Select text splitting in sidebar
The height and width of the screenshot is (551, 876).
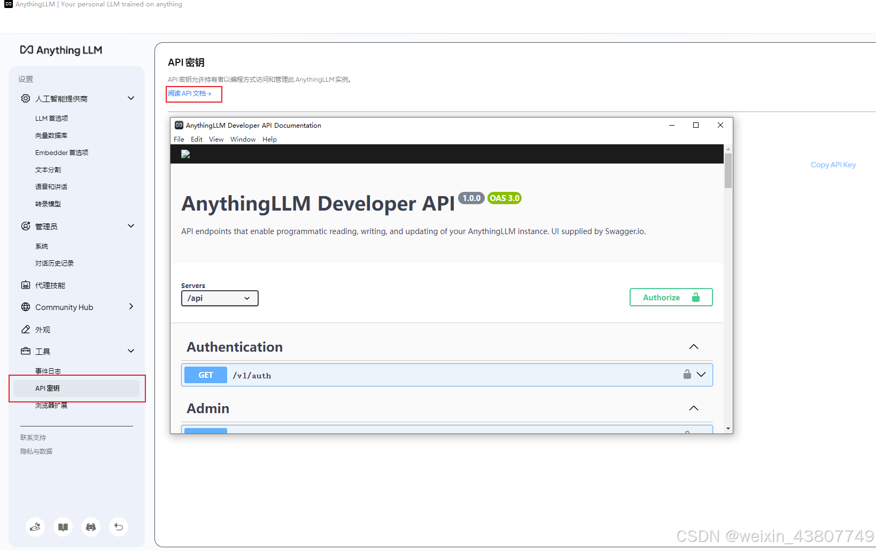pos(48,169)
